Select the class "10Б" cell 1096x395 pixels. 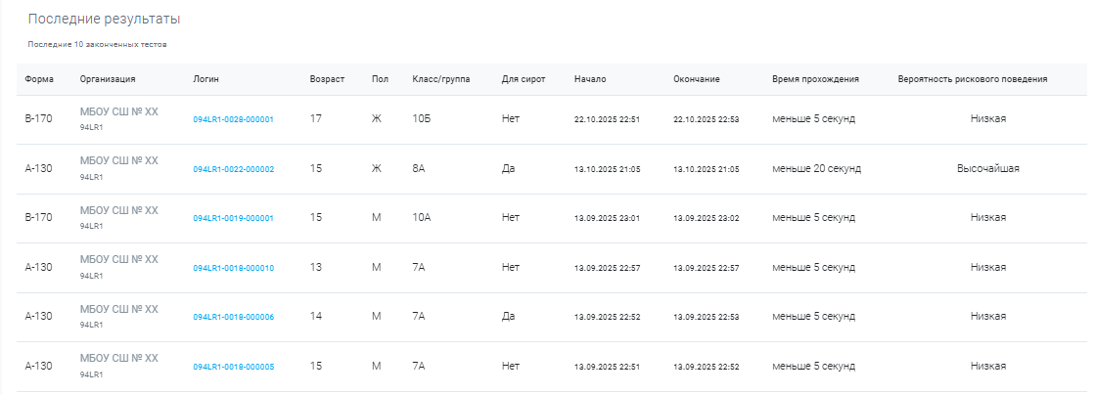[x=421, y=119]
